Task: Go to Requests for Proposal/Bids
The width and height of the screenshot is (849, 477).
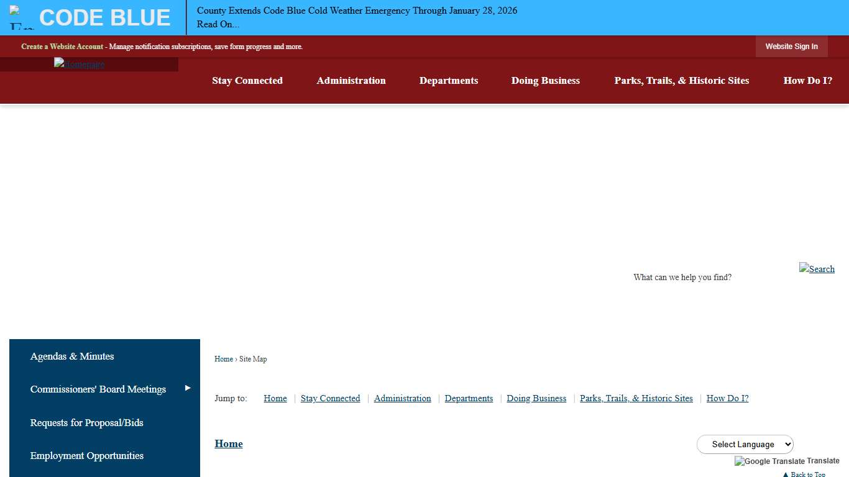Action: 86,422
